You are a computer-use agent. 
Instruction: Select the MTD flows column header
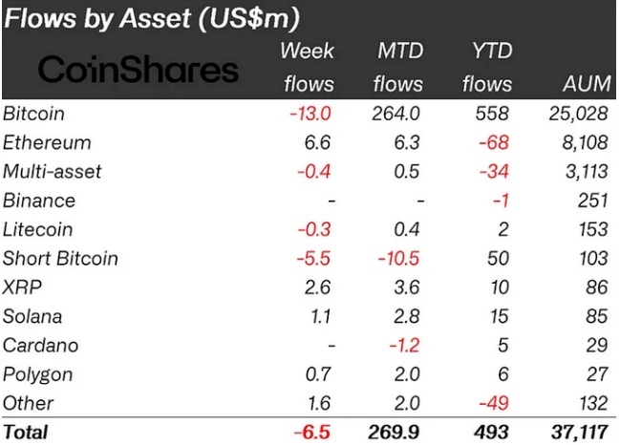point(399,67)
